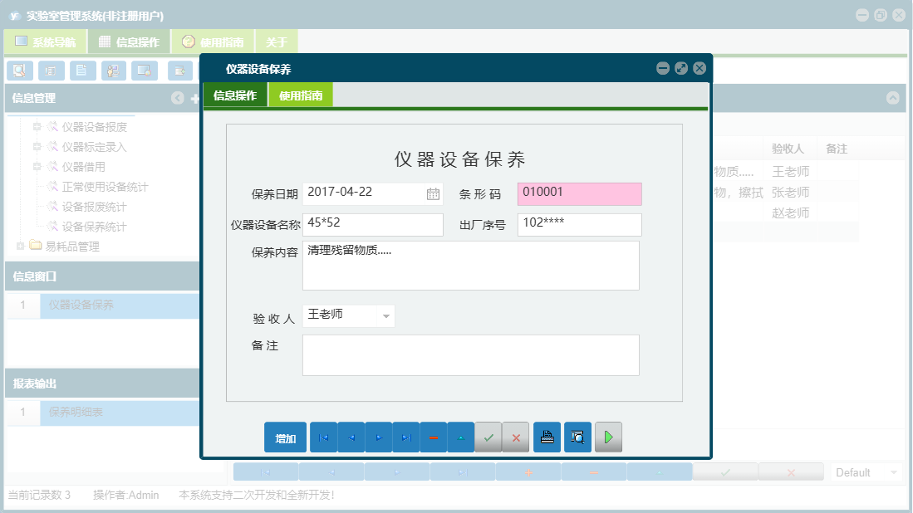Click the green triangle insert record icon
Image resolution: width=913 pixels, height=513 pixels.
[461, 437]
